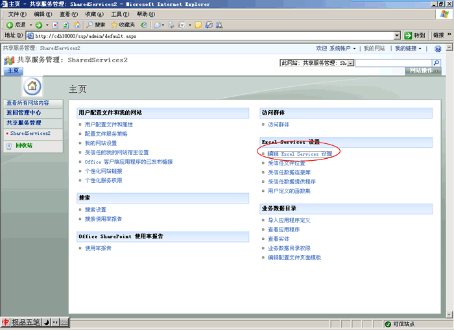Click the trusted sites status icon
The height and width of the screenshot is (330, 454).
[388, 324]
